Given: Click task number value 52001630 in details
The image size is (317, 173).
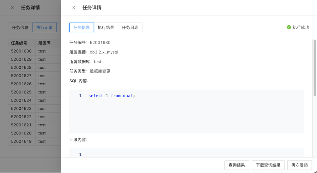Looking at the screenshot, I should 100,43.
